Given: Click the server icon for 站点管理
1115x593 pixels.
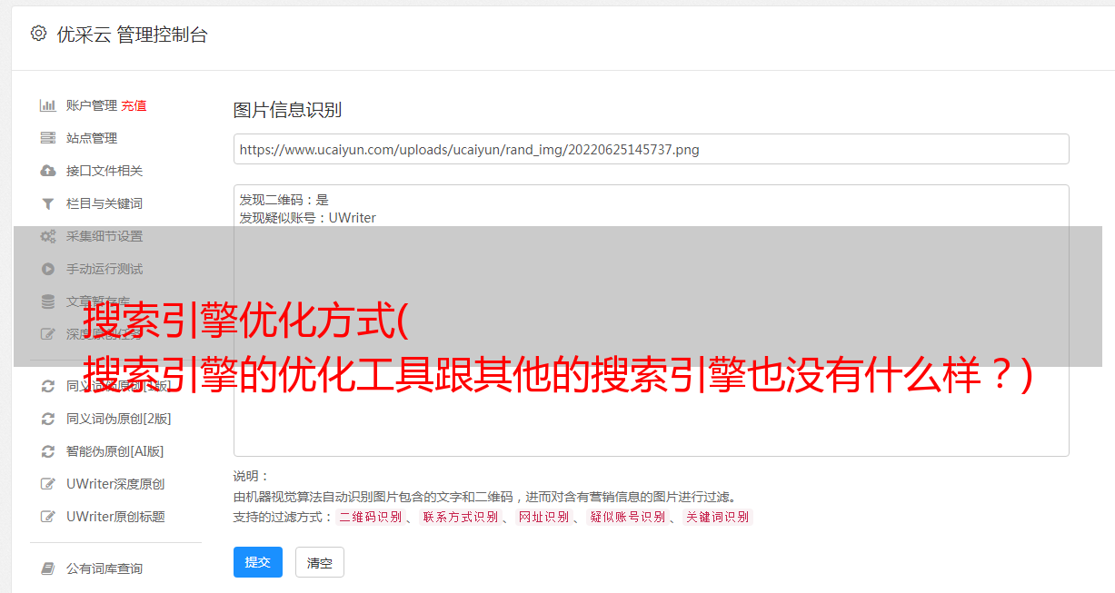Looking at the screenshot, I should (x=48, y=138).
